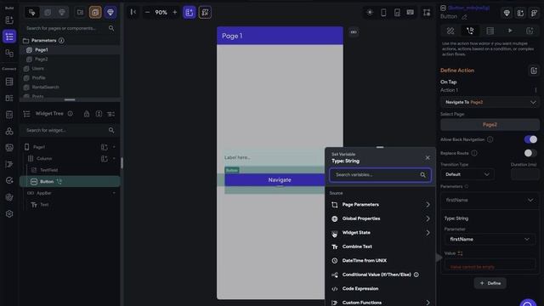Click the pages list horizontal scrollbar
The width and height of the screenshot is (544, 306).
pyautogui.click(x=70, y=100)
